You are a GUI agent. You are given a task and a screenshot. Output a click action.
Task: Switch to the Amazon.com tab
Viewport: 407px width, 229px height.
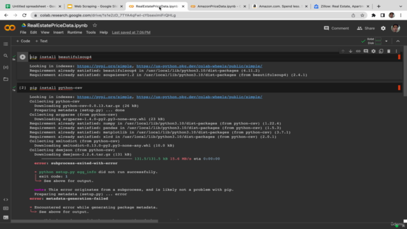click(x=280, y=6)
